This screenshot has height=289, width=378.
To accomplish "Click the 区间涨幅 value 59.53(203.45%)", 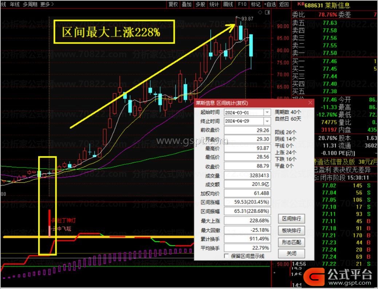I will click(247, 202).
